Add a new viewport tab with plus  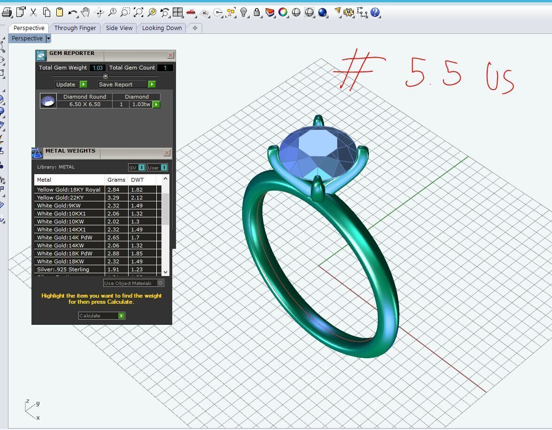coord(195,28)
